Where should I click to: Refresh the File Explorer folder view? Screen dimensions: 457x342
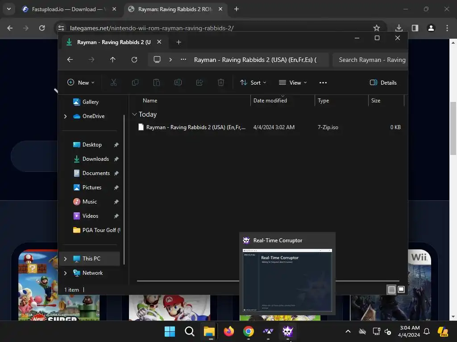tap(134, 60)
